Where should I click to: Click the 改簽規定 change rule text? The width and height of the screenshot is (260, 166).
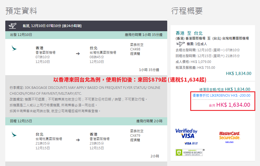78,99
